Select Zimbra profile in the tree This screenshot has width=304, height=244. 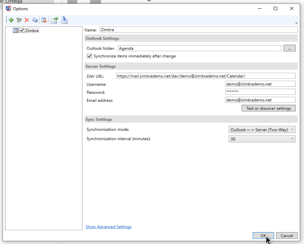[x=32, y=31]
